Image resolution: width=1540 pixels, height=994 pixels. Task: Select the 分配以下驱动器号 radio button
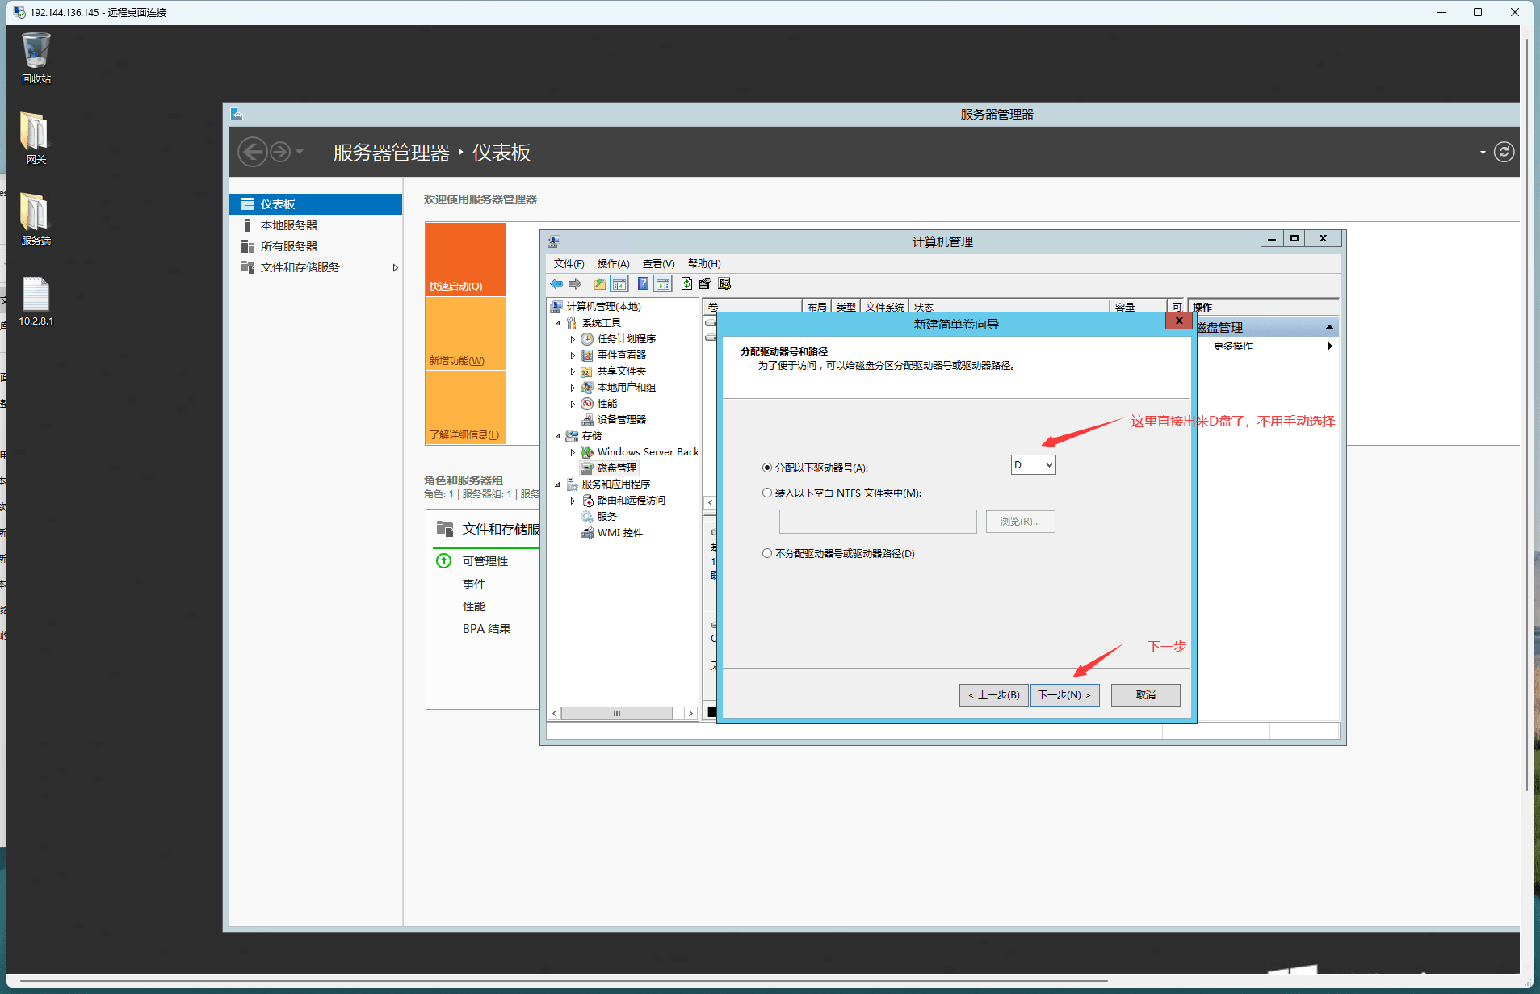(767, 468)
